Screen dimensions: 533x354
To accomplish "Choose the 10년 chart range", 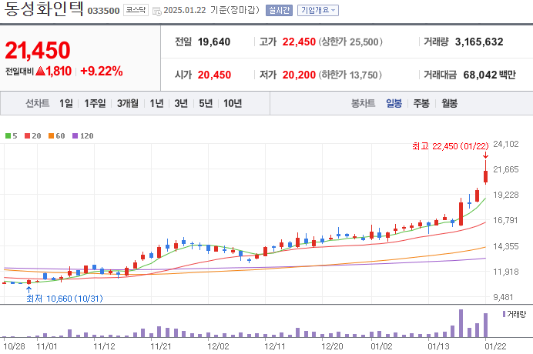I will pos(232,103).
